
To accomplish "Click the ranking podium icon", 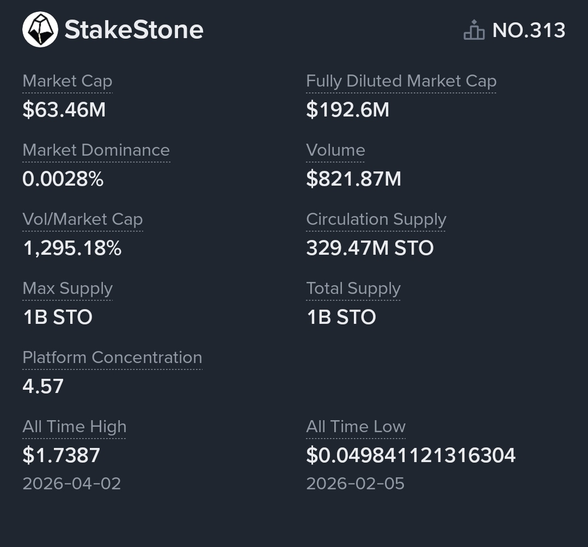I will (x=474, y=30).
